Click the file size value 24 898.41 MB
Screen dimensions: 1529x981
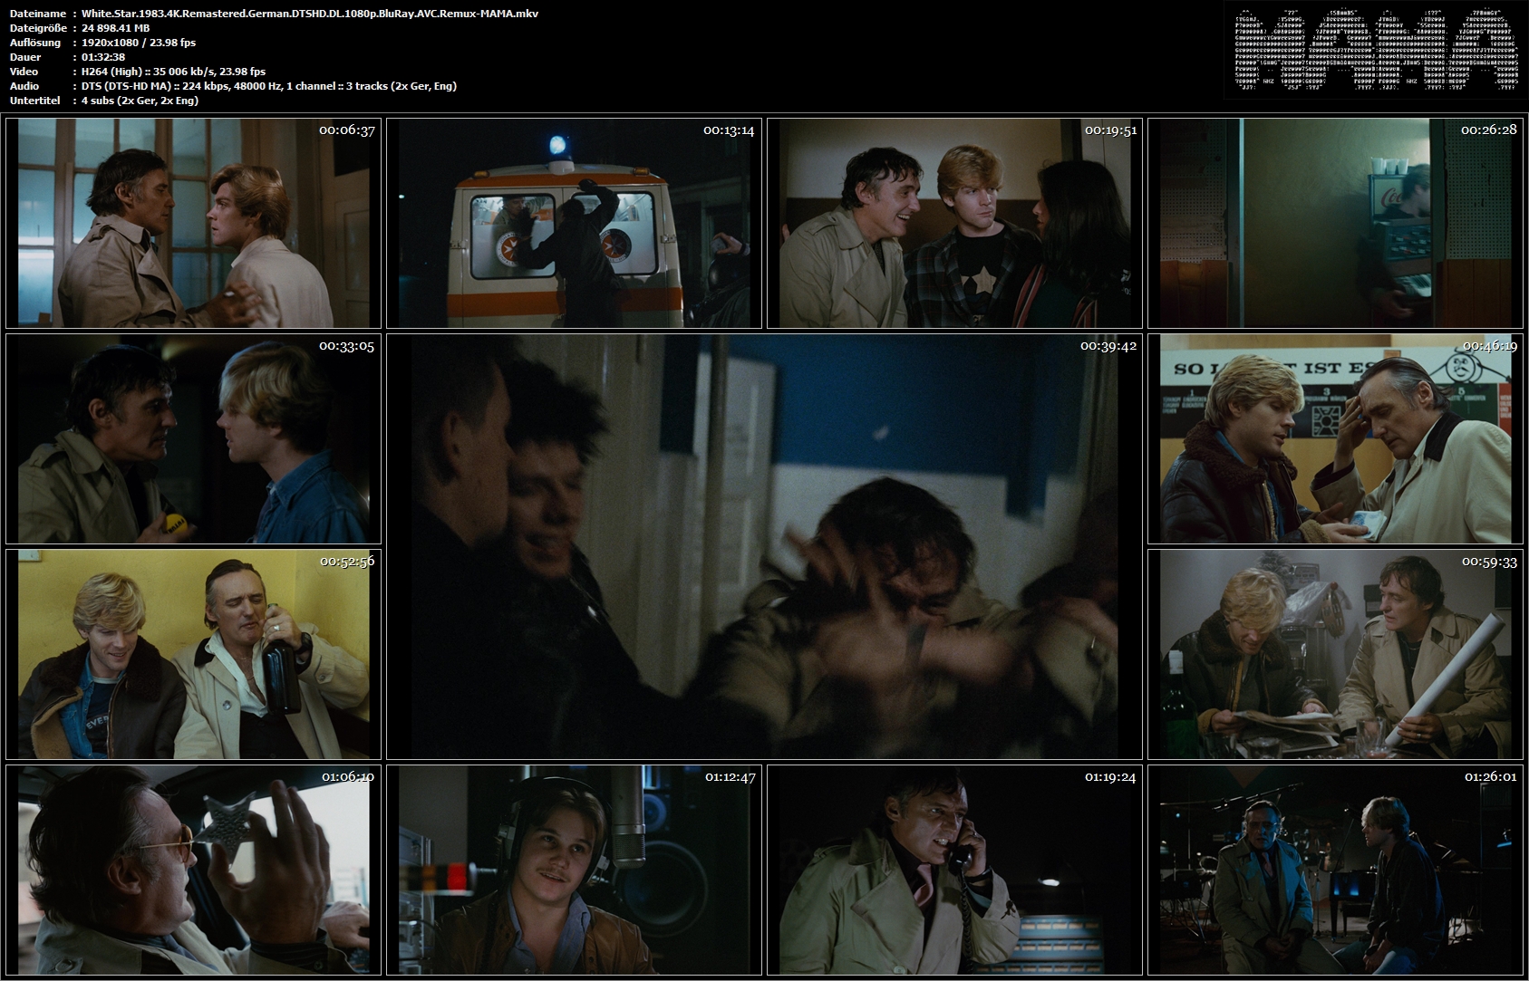[115, 28]
